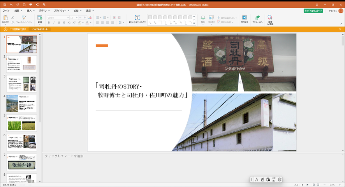Open the 表示 menu
Viewport: 345px width, 187px height.
(x=90, y=11)
